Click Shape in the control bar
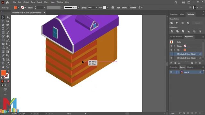The image size is (205, 115). pos(124,8)
